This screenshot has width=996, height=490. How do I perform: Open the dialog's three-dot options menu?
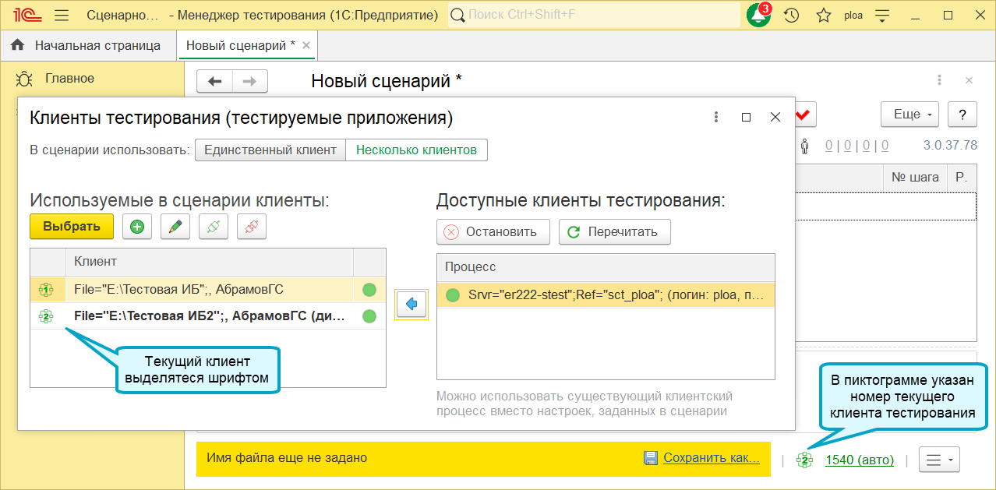click(715, 117)
